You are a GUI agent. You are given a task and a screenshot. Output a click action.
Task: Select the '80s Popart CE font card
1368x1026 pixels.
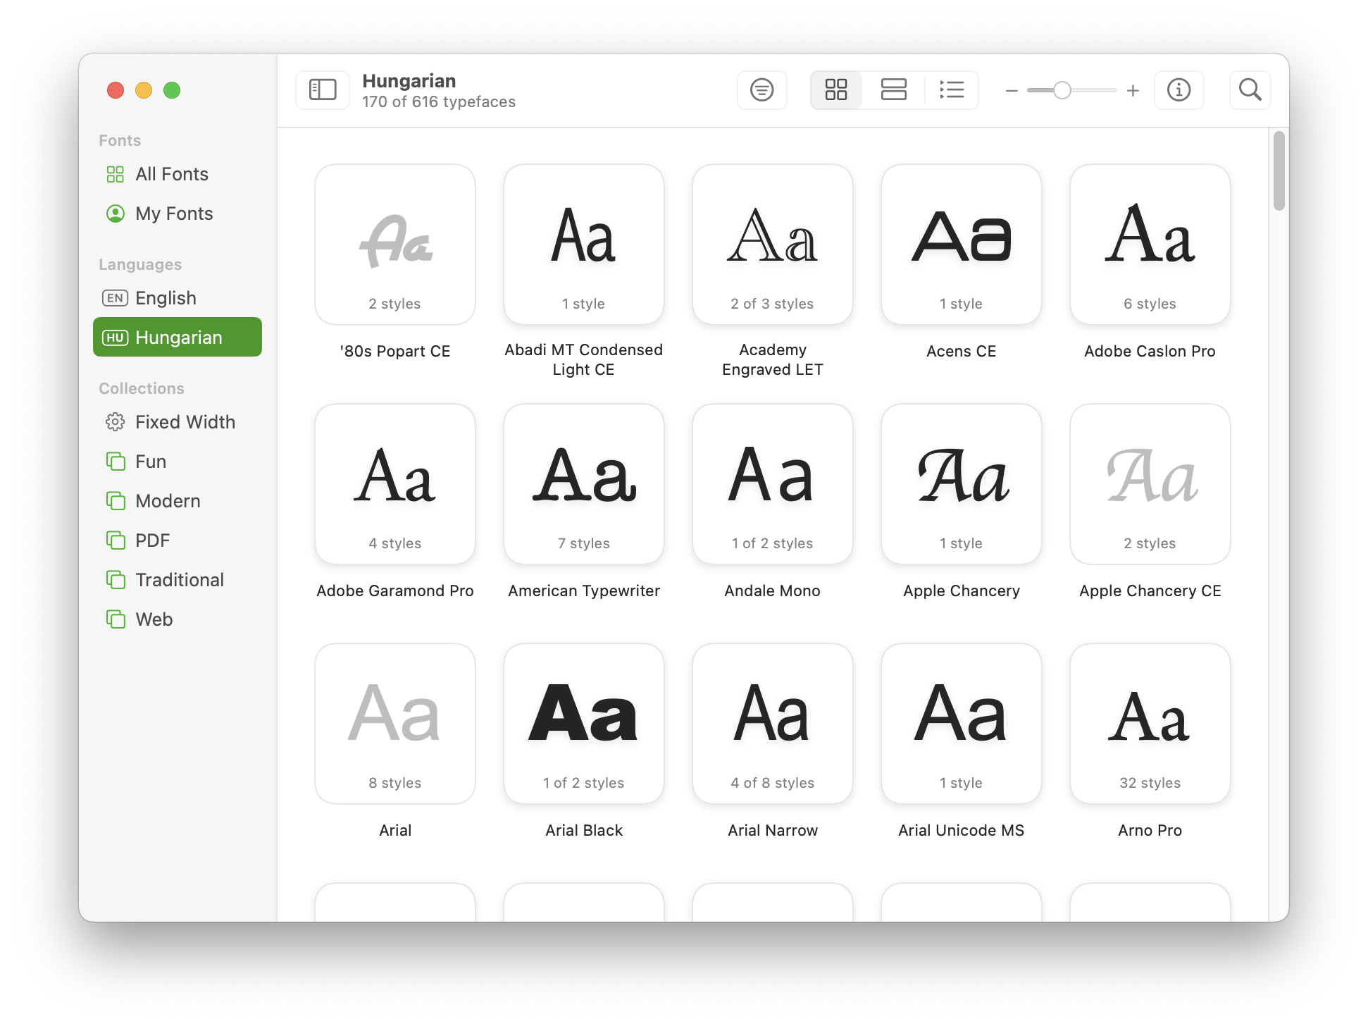coord(395,245)
